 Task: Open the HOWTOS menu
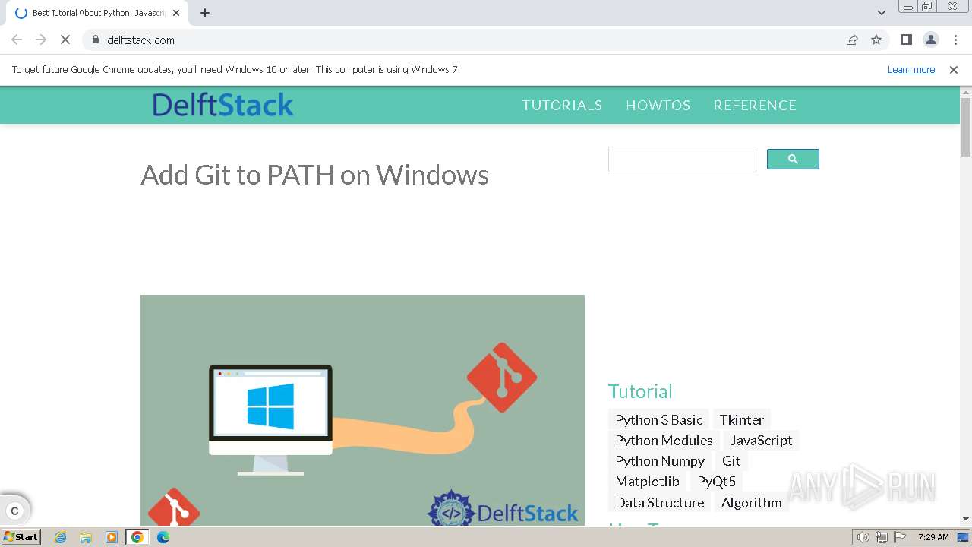tap(658, 106)
